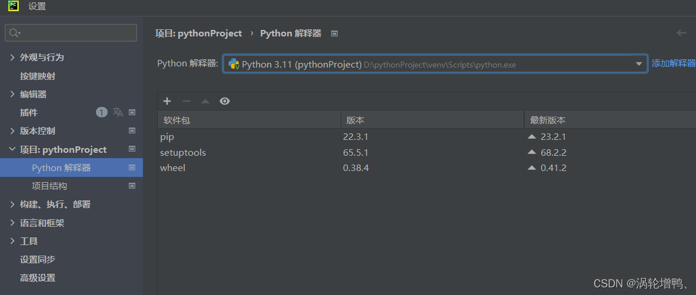
Task: Click the install package plus icon
Action: click(167, 101)
